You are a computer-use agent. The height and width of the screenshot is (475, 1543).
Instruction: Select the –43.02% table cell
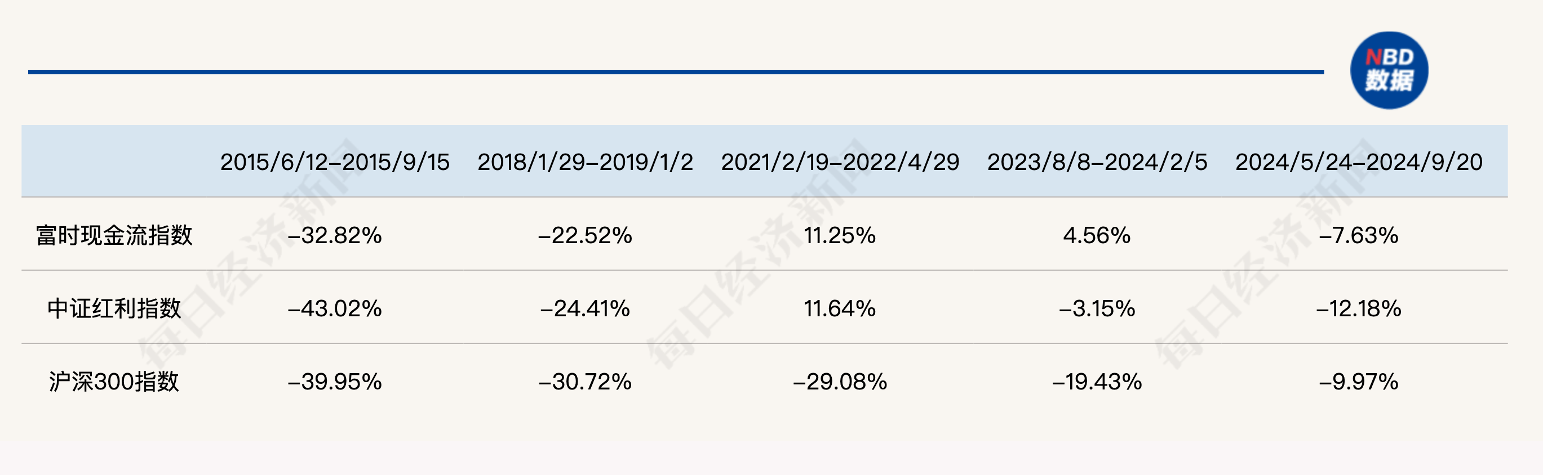point(334,308)
